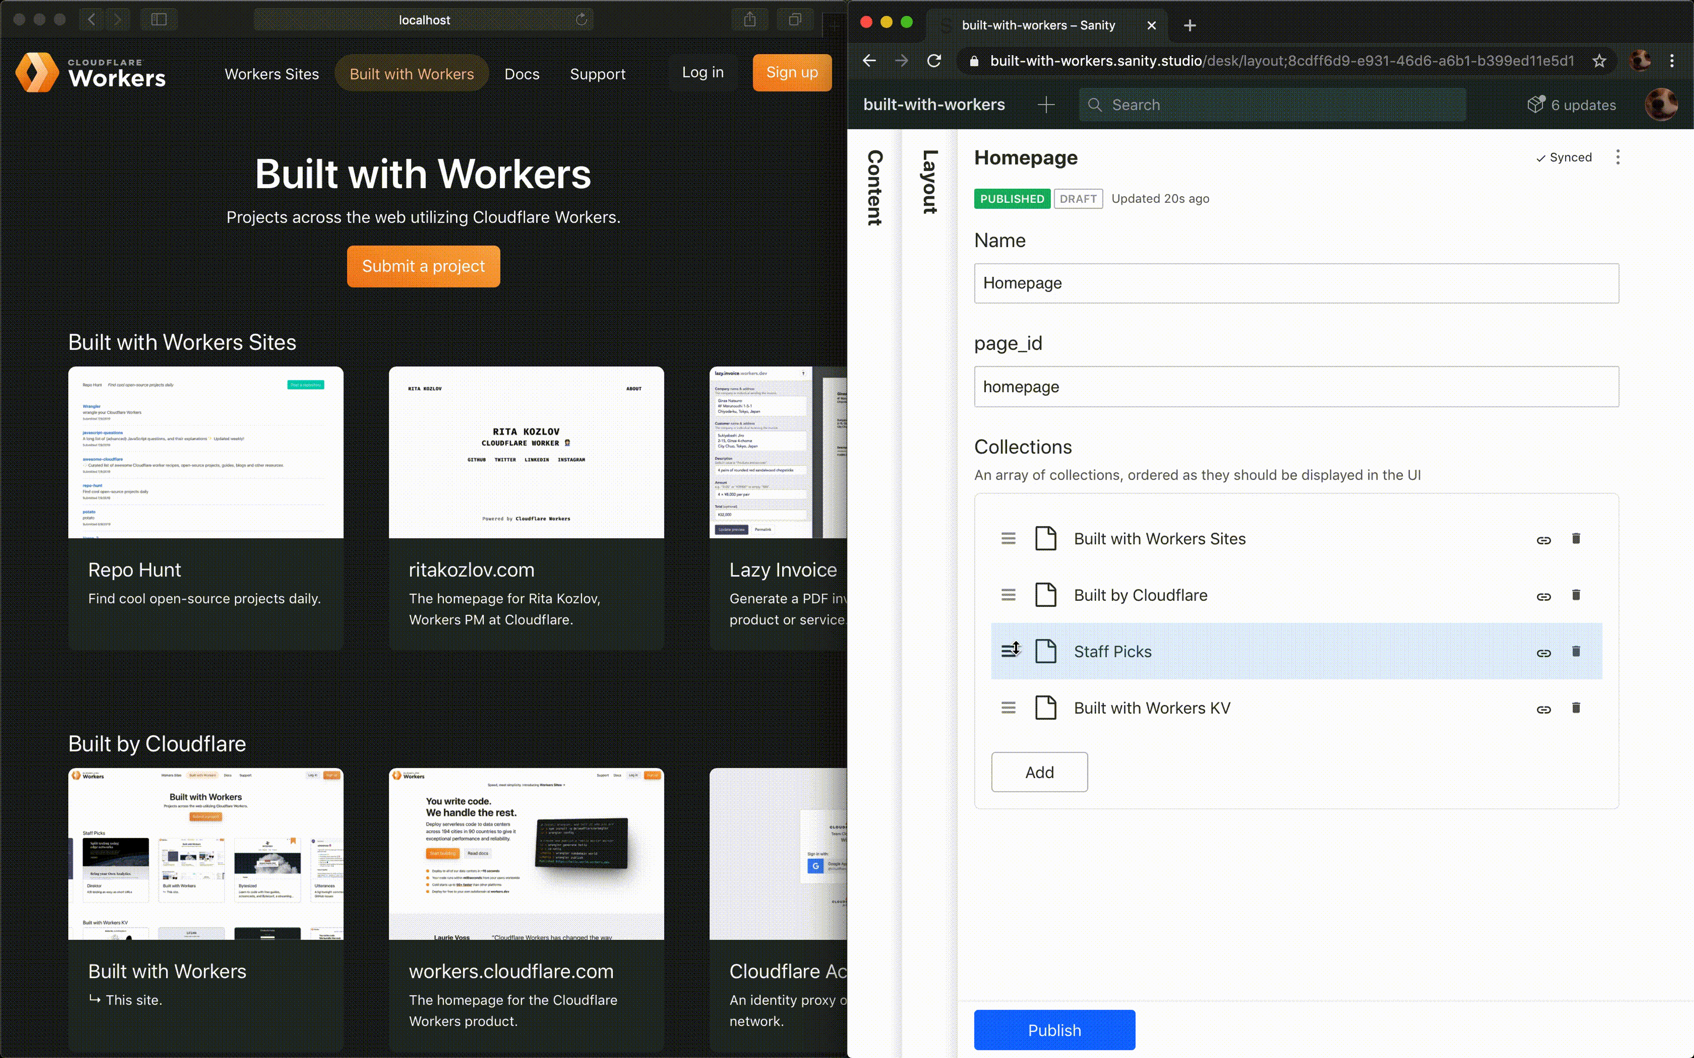Click link icon for Built with Workers Sites
The width and height of the screenshot is (1694, 1058).
[1544, 540]
